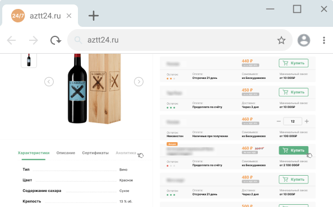Buy the discounted 460 ₽ promo offer

[x=294, y=150]
